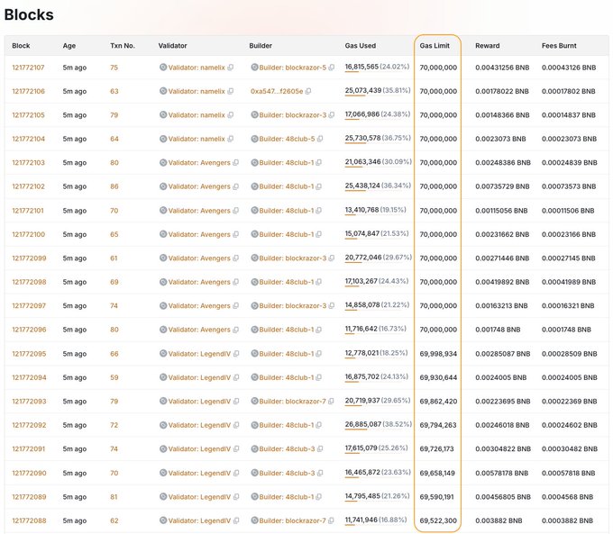Copy validator address in block 121772099 row
Image resolution: width=613 pixels, height=534 pixels.
tap(235, 258)
